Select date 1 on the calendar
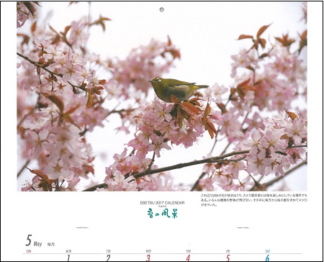Viewport: 324px width, 262px height. (68, 258)
